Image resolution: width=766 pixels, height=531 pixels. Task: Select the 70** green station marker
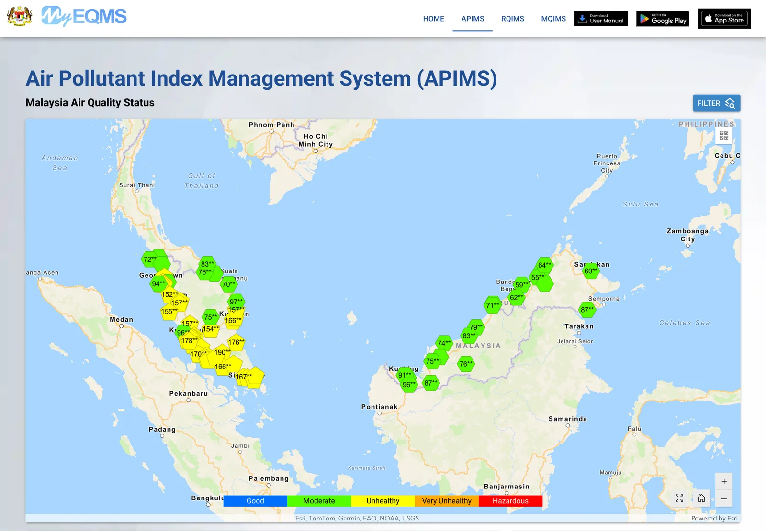[x=229, y=284]
